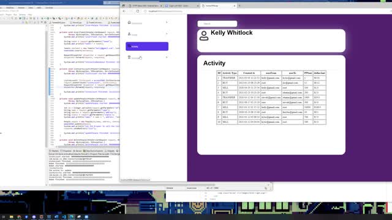Focus the Search field above Kelly Whitlock

pos(217,24)
